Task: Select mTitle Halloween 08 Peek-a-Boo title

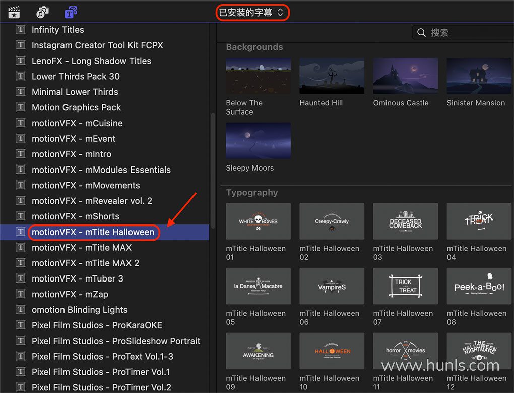Action: (x=479, y=286)
